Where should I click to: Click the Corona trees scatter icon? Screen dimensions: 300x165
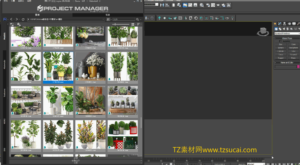click(x=175, y=18)
